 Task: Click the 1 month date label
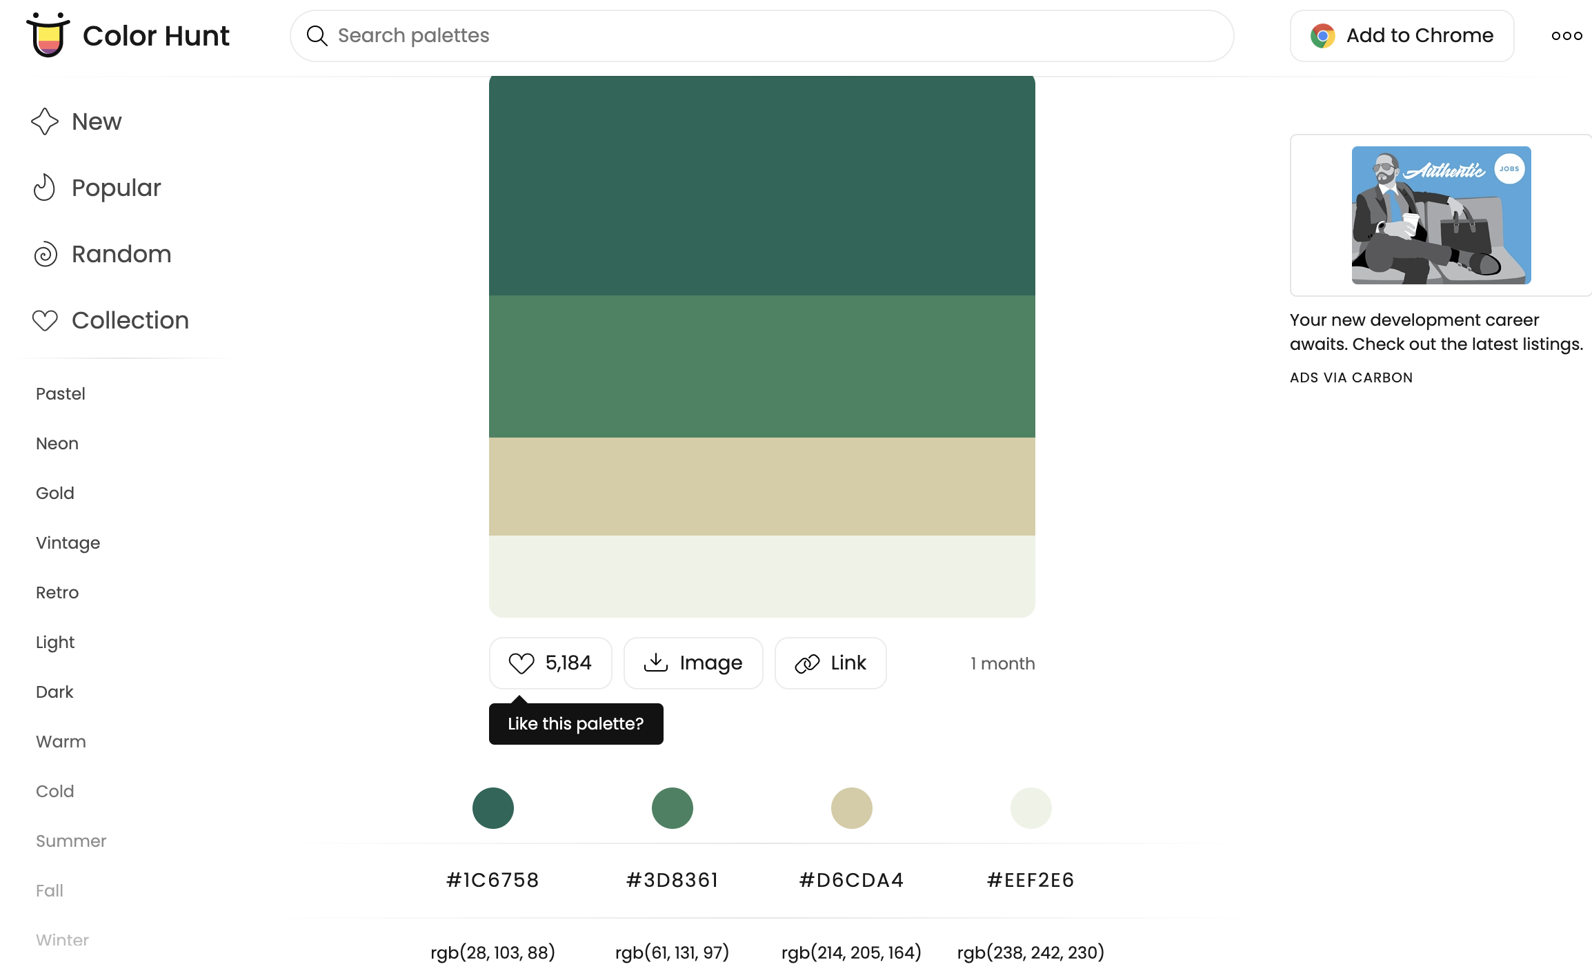click(x=1002, y=663)
